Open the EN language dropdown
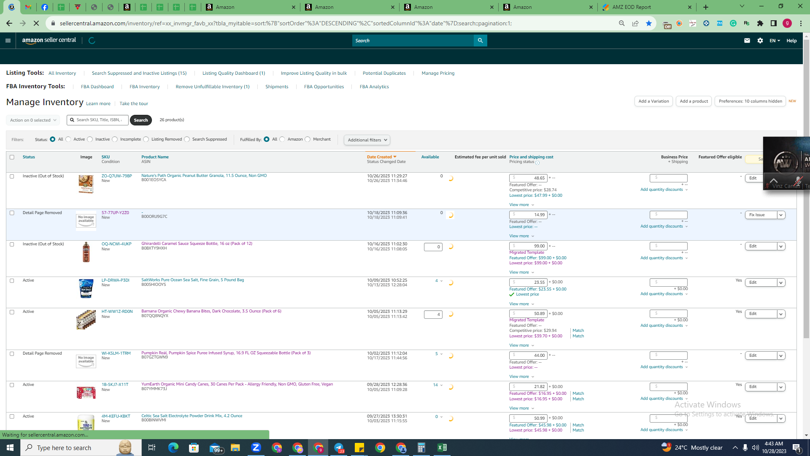This screenshot has width=810, height=456. pos(775,41)
